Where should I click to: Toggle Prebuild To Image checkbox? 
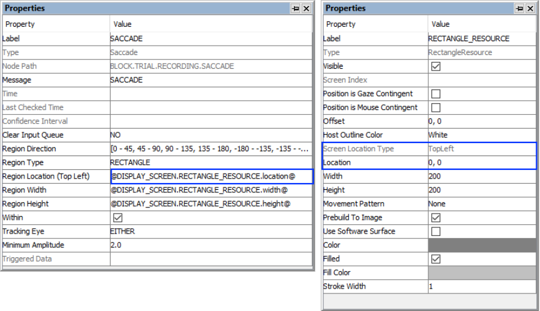(436, 218)
